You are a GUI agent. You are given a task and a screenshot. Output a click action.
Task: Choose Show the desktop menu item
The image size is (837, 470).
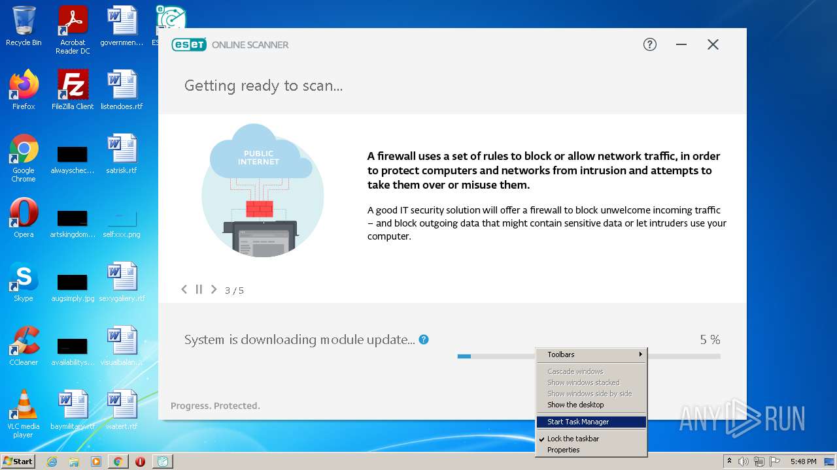click(591, 405)
